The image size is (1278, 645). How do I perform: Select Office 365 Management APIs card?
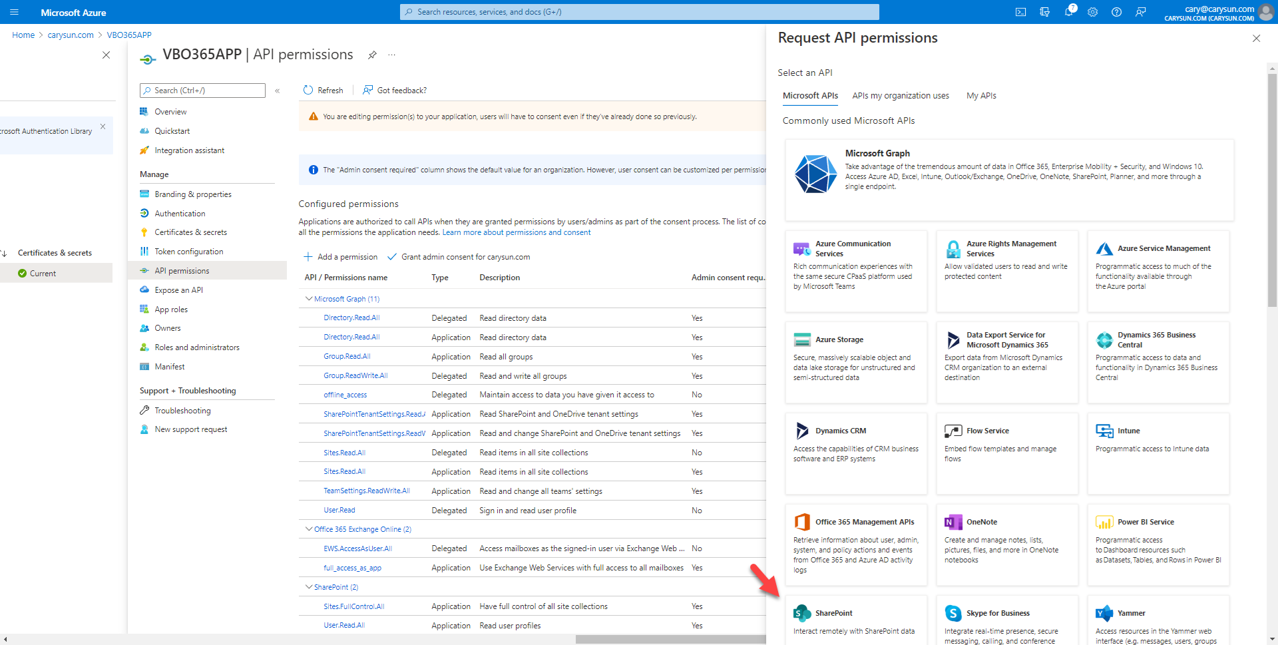(856, 544)
